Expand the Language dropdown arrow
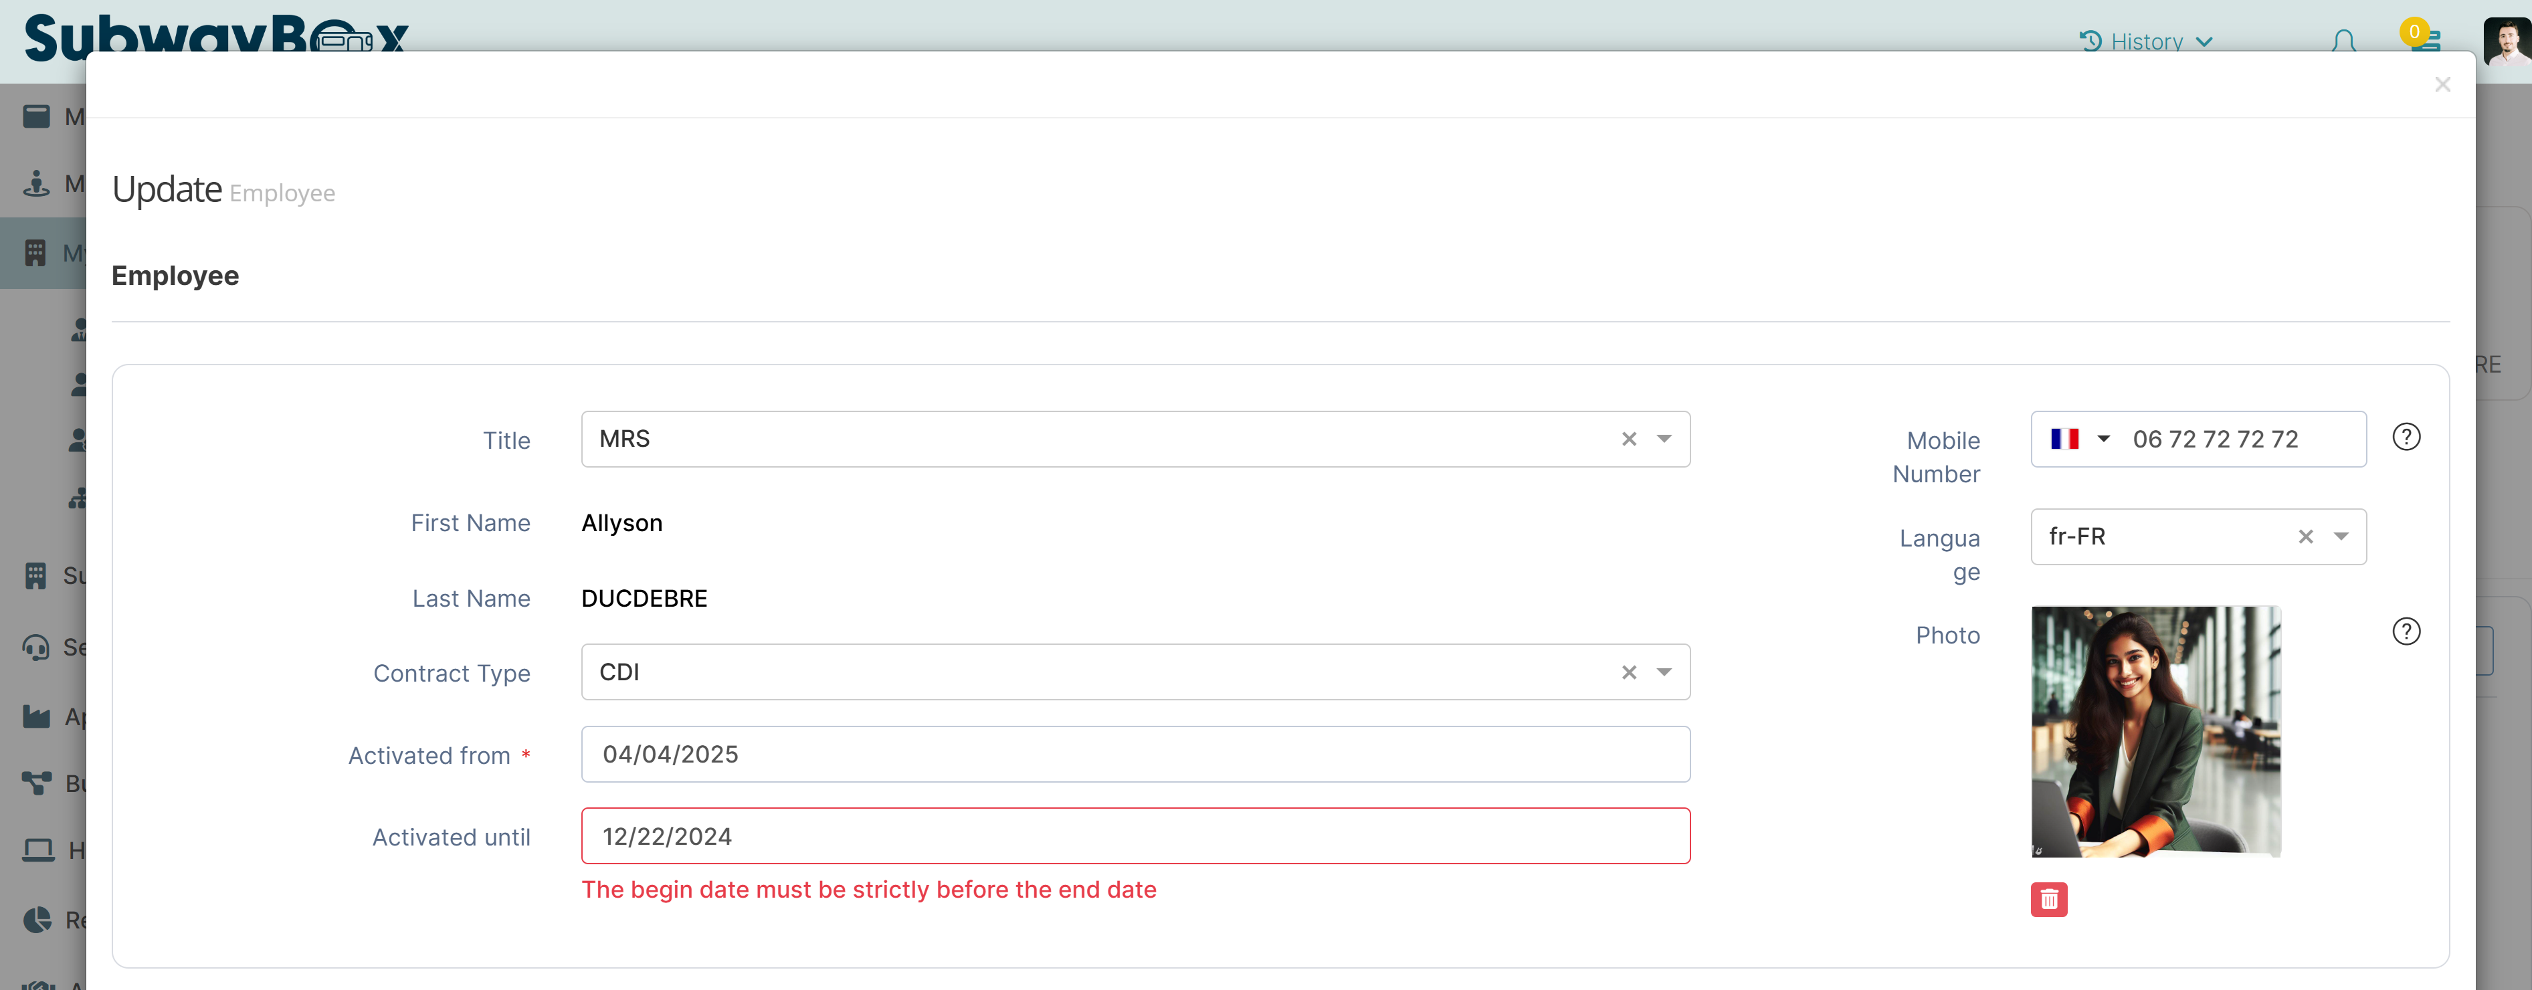 [2341, 536]
